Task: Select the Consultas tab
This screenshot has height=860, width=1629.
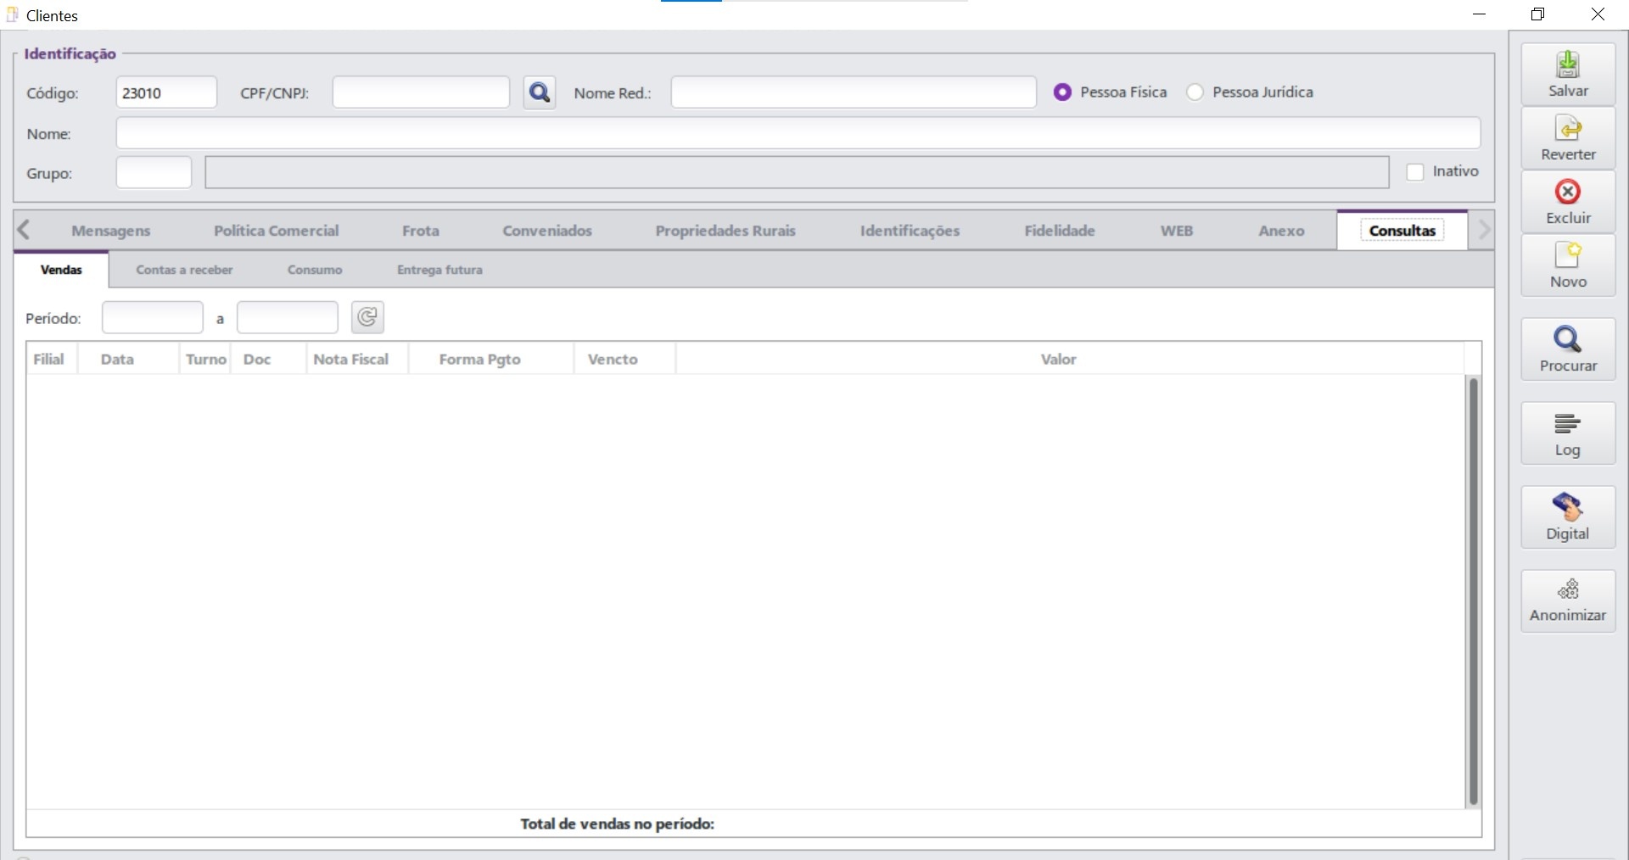Action: pyautogui.click(x=1402, y=231)
